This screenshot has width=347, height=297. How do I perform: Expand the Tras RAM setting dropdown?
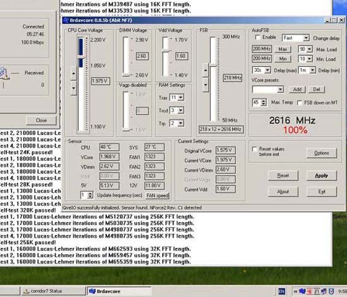177,97
